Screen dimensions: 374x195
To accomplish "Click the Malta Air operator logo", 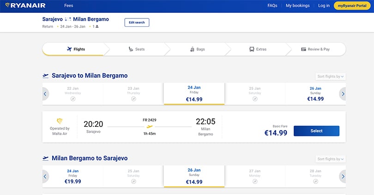I will (x=60, y=121).
